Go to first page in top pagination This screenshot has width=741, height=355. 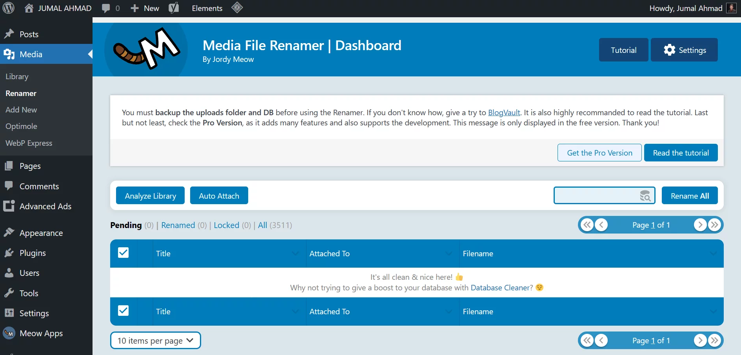pyautogui.click(x=587, y=225)
